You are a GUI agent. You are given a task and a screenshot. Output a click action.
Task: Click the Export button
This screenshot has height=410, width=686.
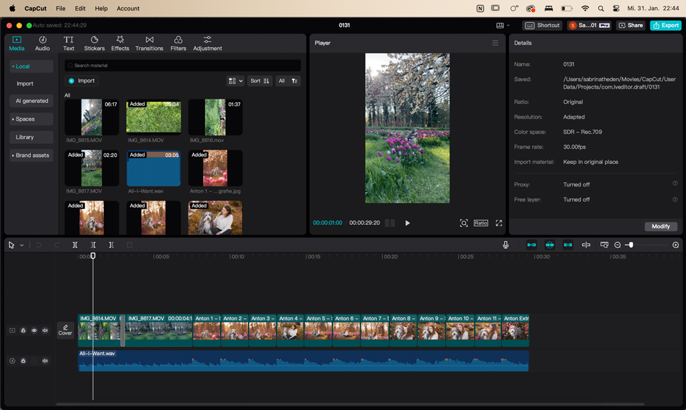pos(665,25)
